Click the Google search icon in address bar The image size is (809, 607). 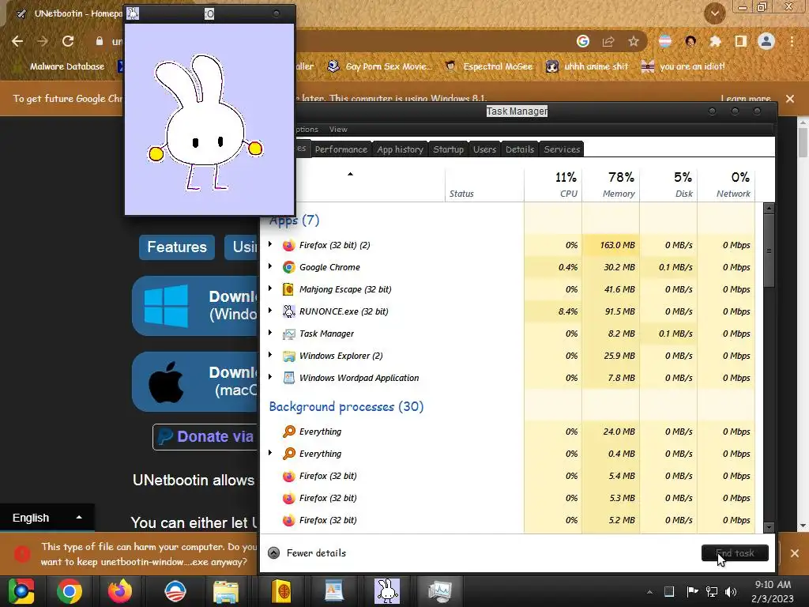pyautogui.click(x=583, y=41)
